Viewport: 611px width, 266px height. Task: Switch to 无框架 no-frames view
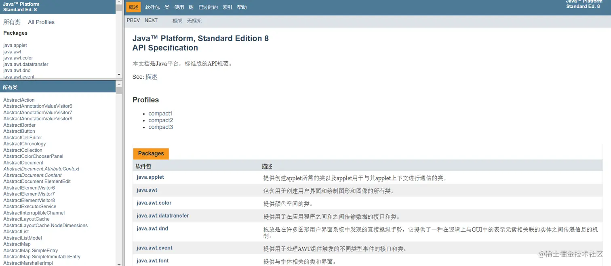194,21
